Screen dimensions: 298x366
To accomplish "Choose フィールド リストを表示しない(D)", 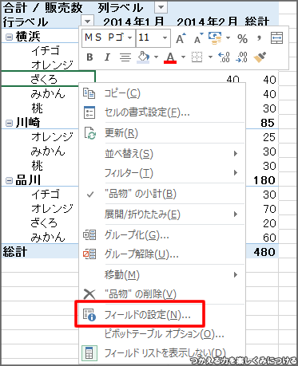I will [162, 353].
